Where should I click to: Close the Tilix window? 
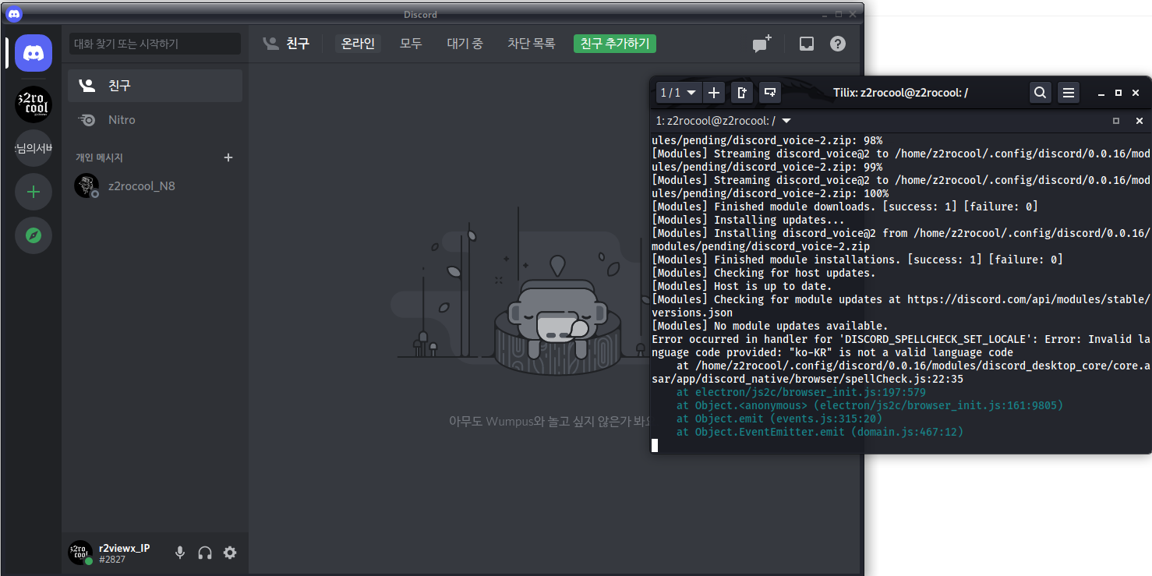(x=1136, y=94)
